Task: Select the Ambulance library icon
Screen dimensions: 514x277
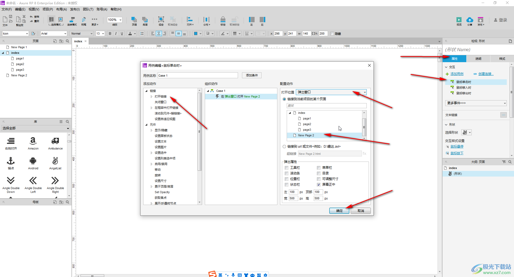Action: (55, 141)
